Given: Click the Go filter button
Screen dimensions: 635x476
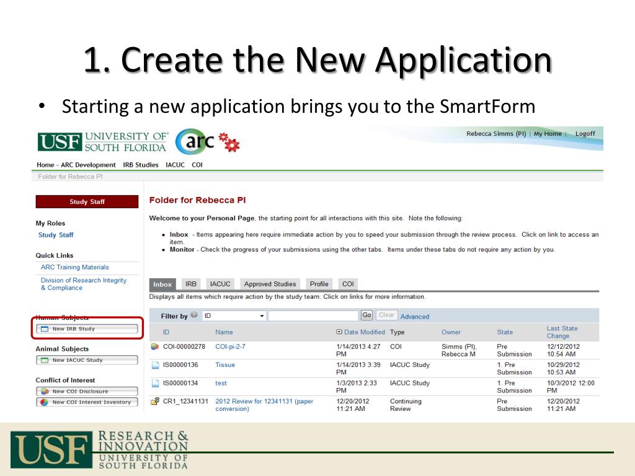Looking at the screenshot, I should [x=366, y=315].
